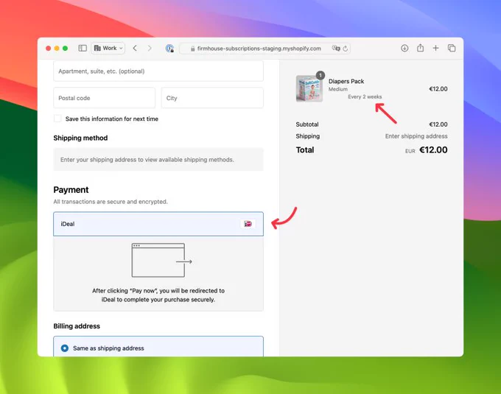Maximize the window with green button

click(x=65, y=48)
